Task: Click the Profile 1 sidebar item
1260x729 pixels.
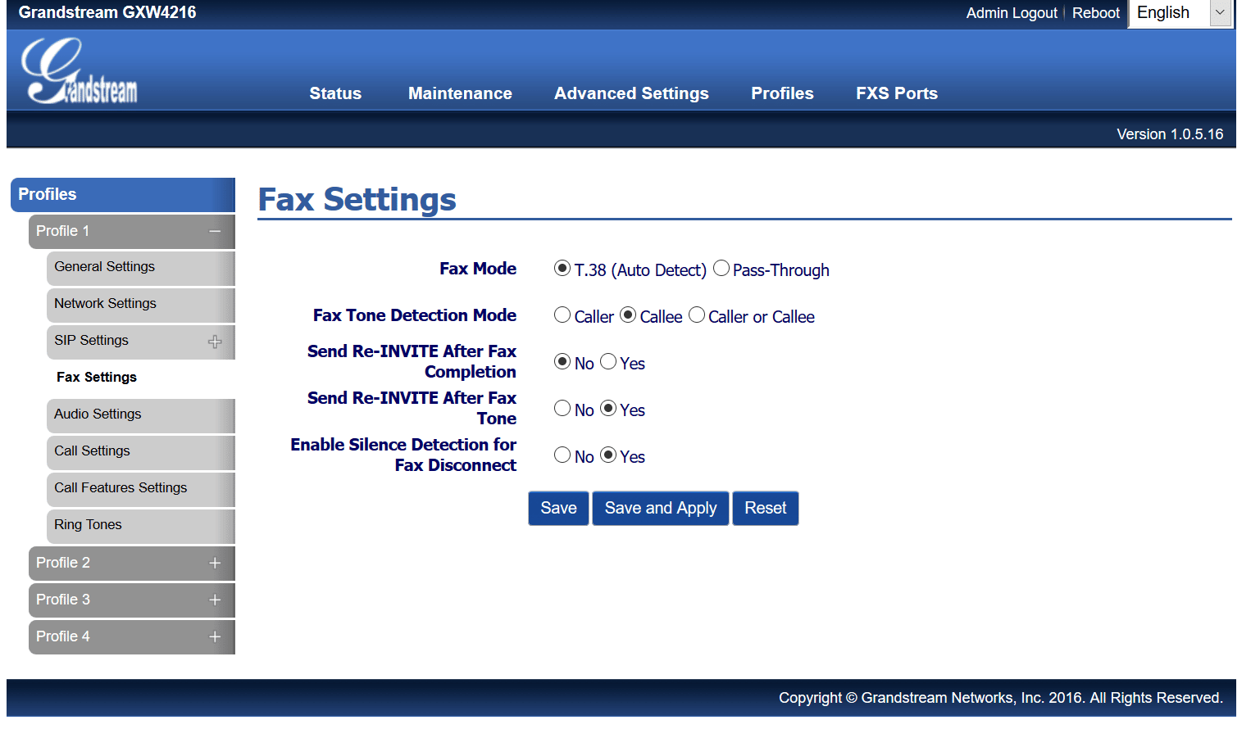Action: (x=132, y=232)
